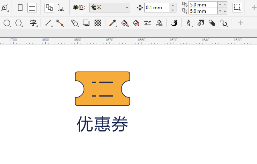Screen dimensions: 257x164
Task: Increase the duplicate Y distance value
Action: (x=225, y=11)
